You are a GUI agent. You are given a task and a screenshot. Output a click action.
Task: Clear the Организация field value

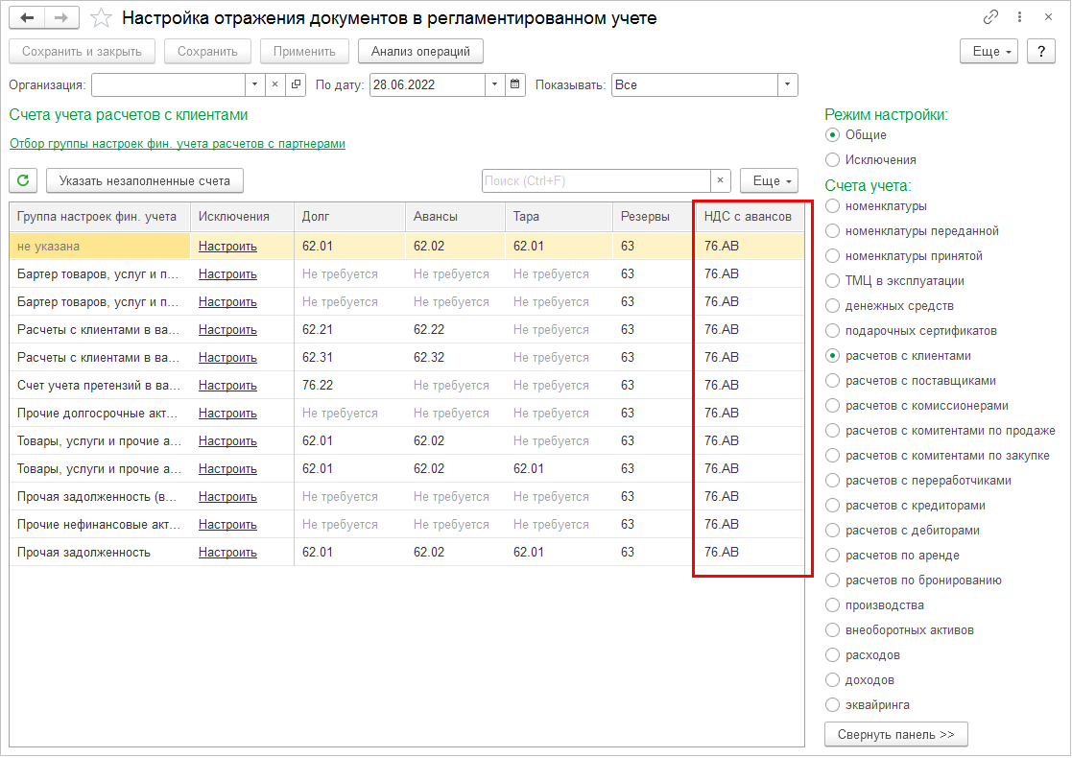click(274, 84)
